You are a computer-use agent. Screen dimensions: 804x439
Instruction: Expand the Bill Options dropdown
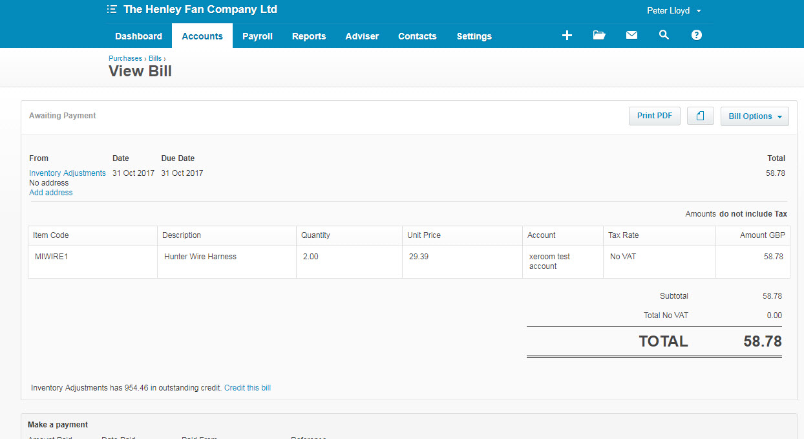(754, 116)
